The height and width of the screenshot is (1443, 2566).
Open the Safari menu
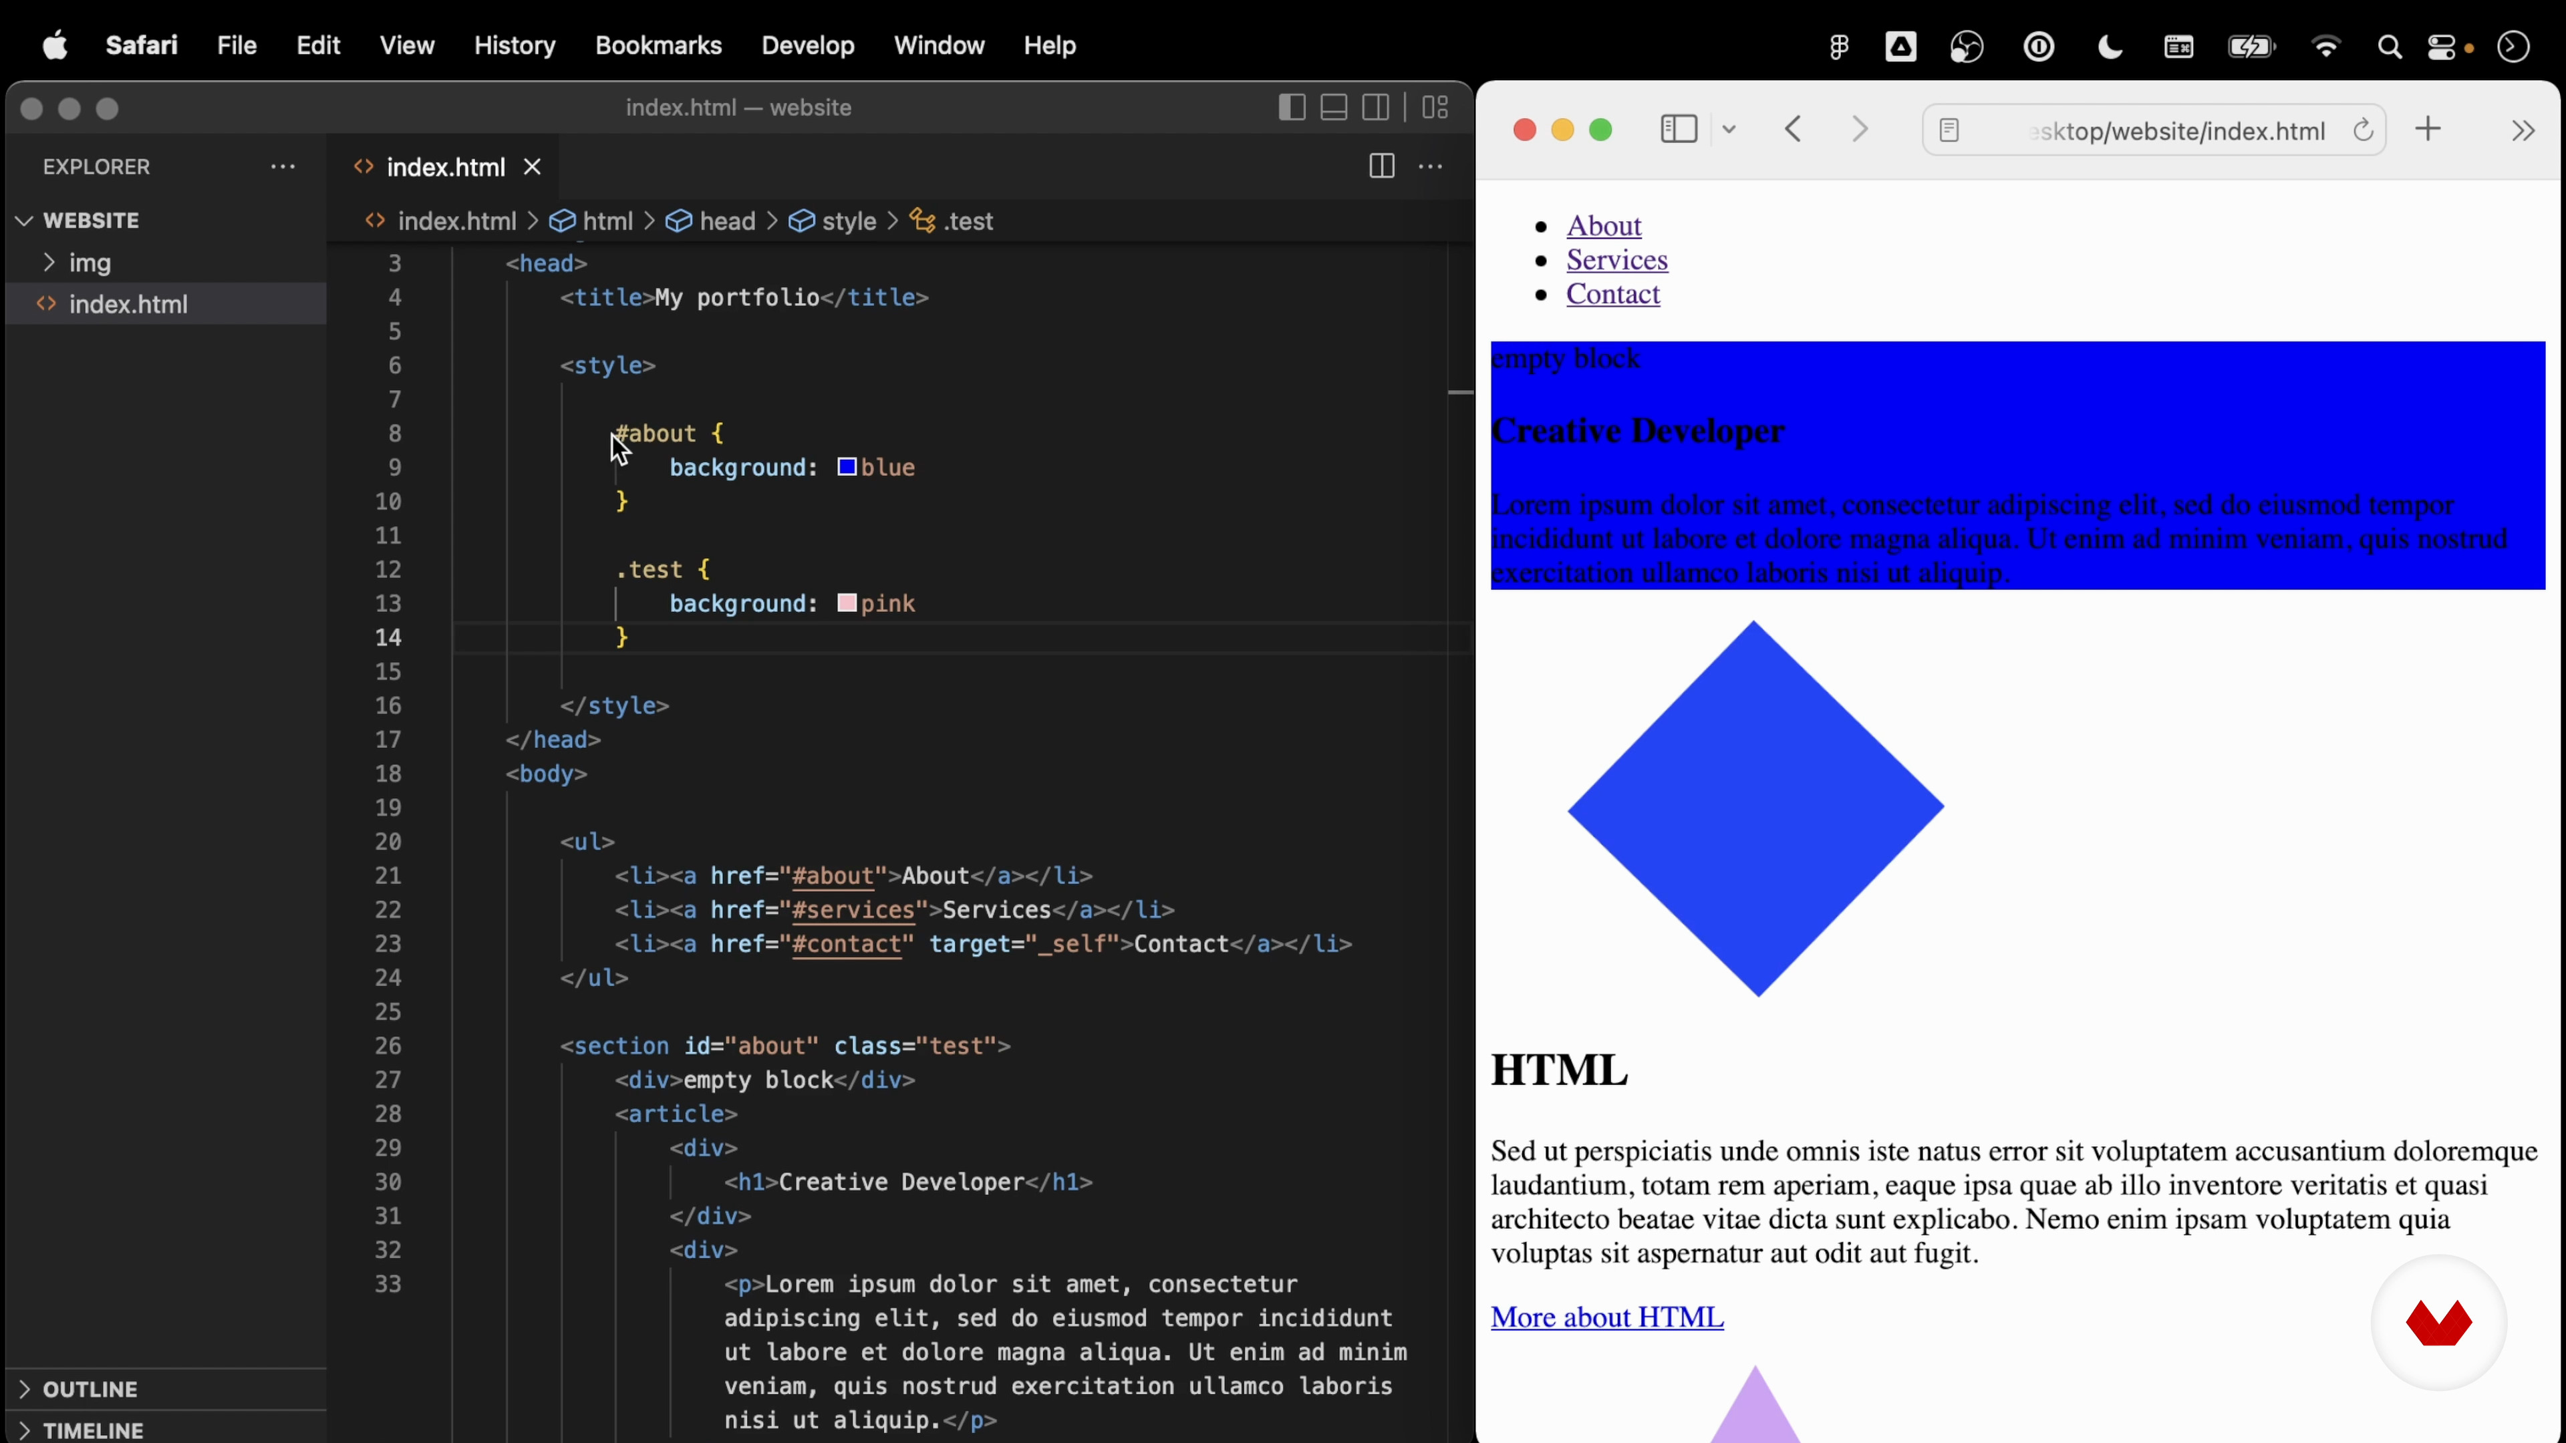coord(142,45)
